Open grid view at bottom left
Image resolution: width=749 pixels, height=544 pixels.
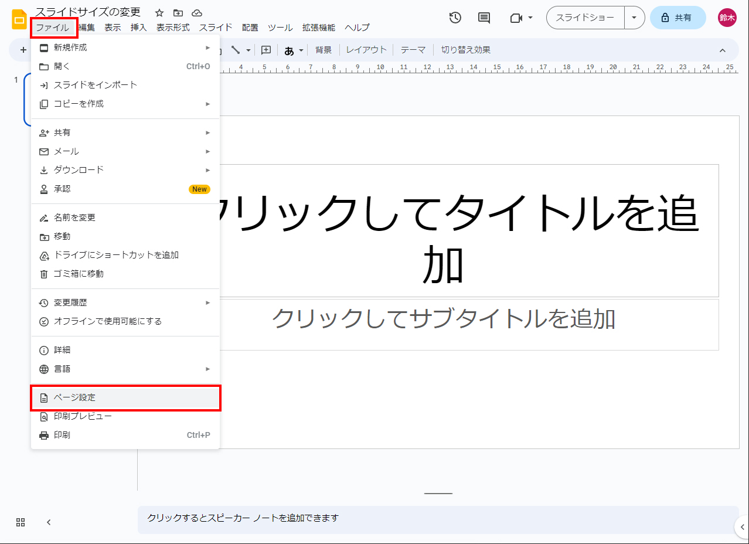tap(21, 522)
